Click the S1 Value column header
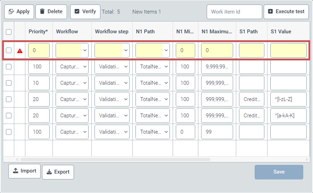The image size is (313, 193). (x=281, y=32)
